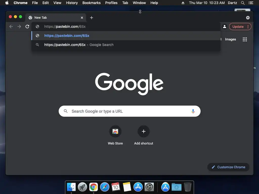Open Calendar from the Dock
This screenshot has height=194, width=259.
point(116,187)
